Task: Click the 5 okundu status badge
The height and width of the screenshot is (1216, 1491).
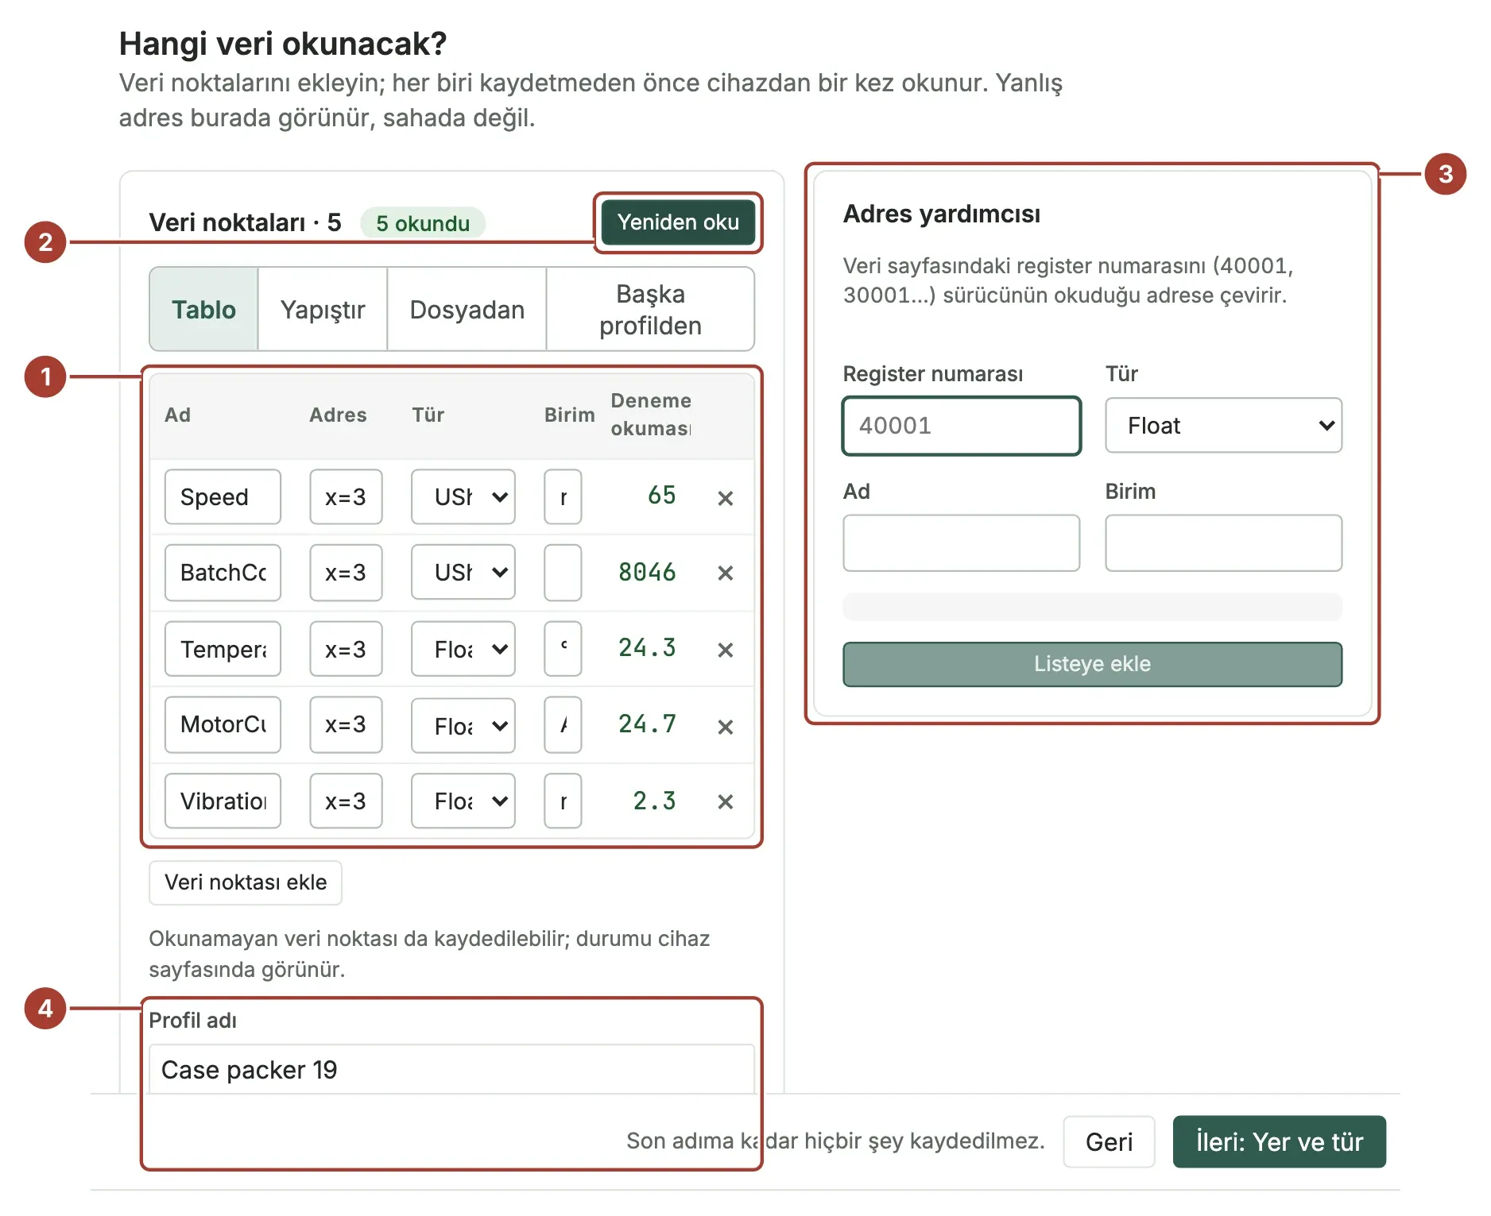Action: tap(423, 223)
